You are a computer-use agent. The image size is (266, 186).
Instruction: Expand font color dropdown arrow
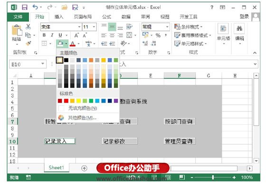[78, 44]
